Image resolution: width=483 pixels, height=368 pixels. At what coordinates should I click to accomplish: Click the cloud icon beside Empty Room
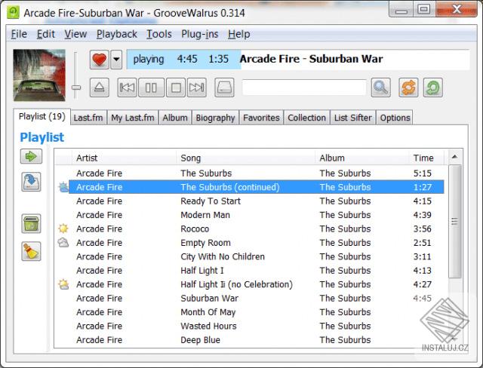coord(63,243)
